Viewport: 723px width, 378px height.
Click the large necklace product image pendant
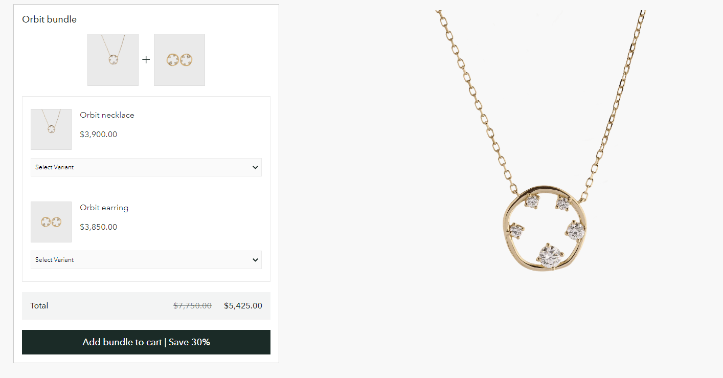[x=545, y=228]
